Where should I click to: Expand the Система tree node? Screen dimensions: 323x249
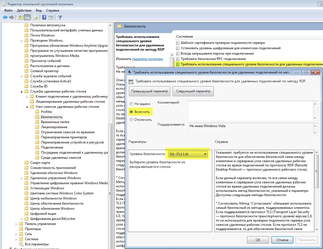(16, 239)
